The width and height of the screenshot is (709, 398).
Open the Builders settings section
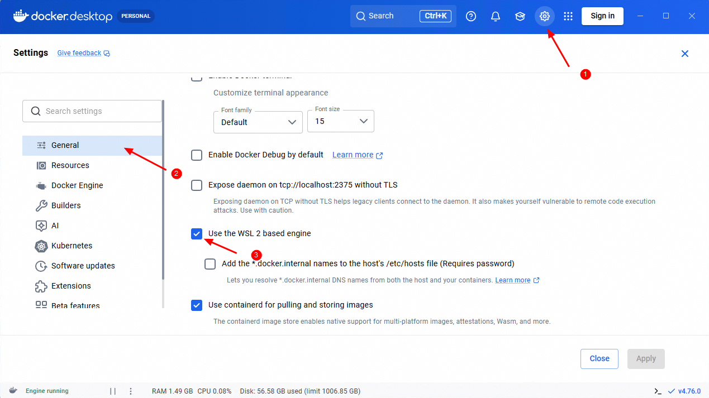(92, 205)
